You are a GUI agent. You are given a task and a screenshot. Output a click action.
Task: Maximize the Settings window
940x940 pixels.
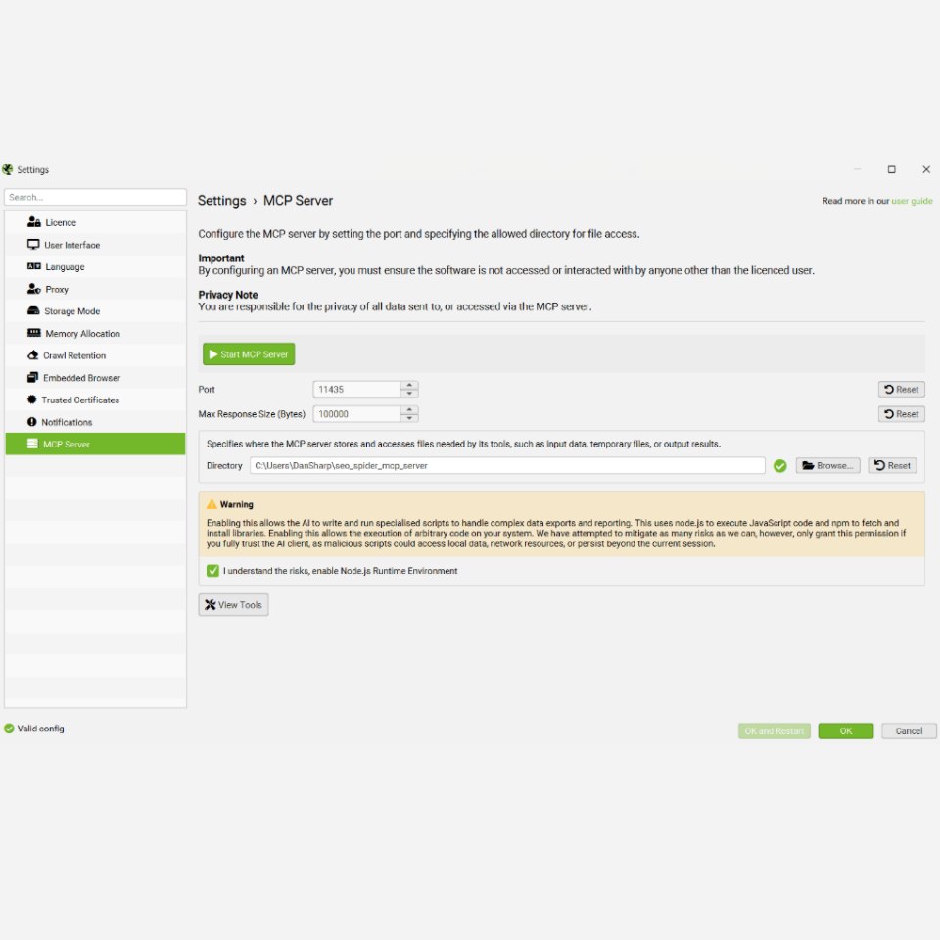tap(891, 169)
